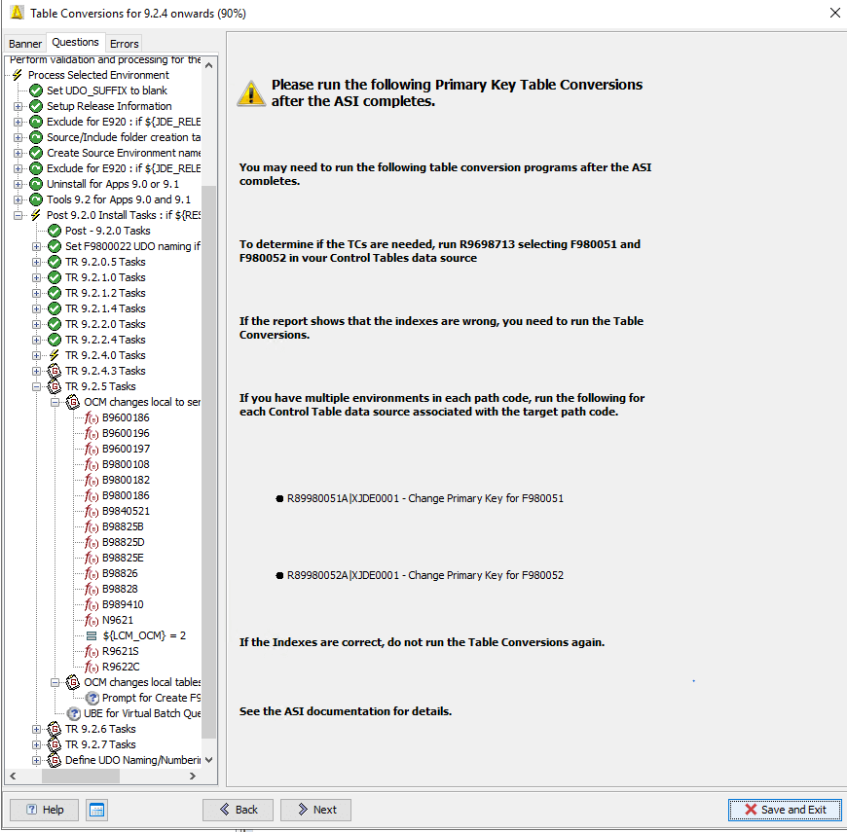Click Next to continue
The height and width of the screenshot is (832, 847).
click(316, 810)
